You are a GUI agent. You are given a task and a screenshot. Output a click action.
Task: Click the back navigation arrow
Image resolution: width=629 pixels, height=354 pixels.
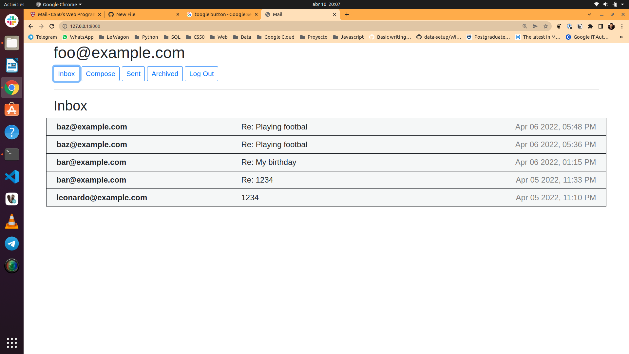30,26
